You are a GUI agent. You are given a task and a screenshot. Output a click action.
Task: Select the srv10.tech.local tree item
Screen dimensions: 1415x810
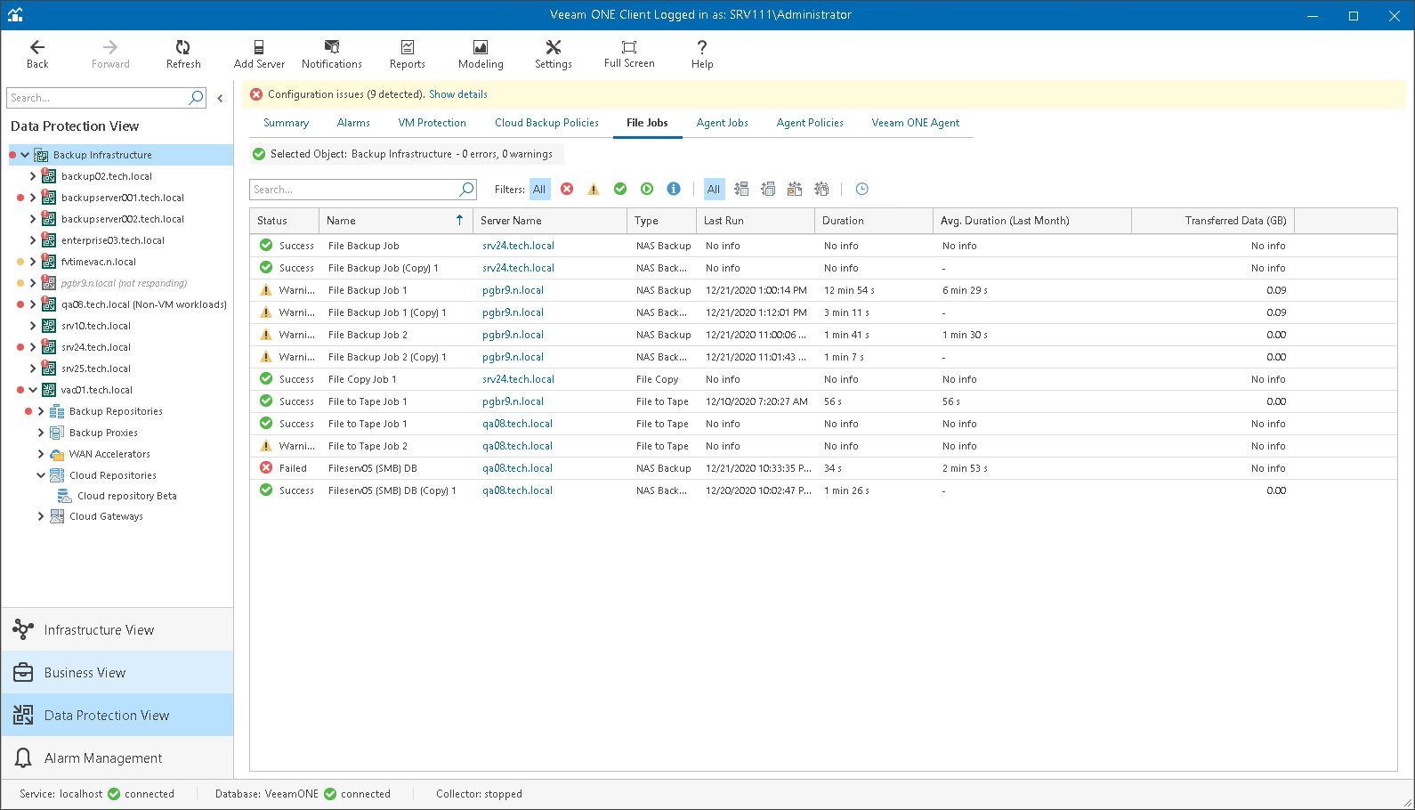[96, 326]
